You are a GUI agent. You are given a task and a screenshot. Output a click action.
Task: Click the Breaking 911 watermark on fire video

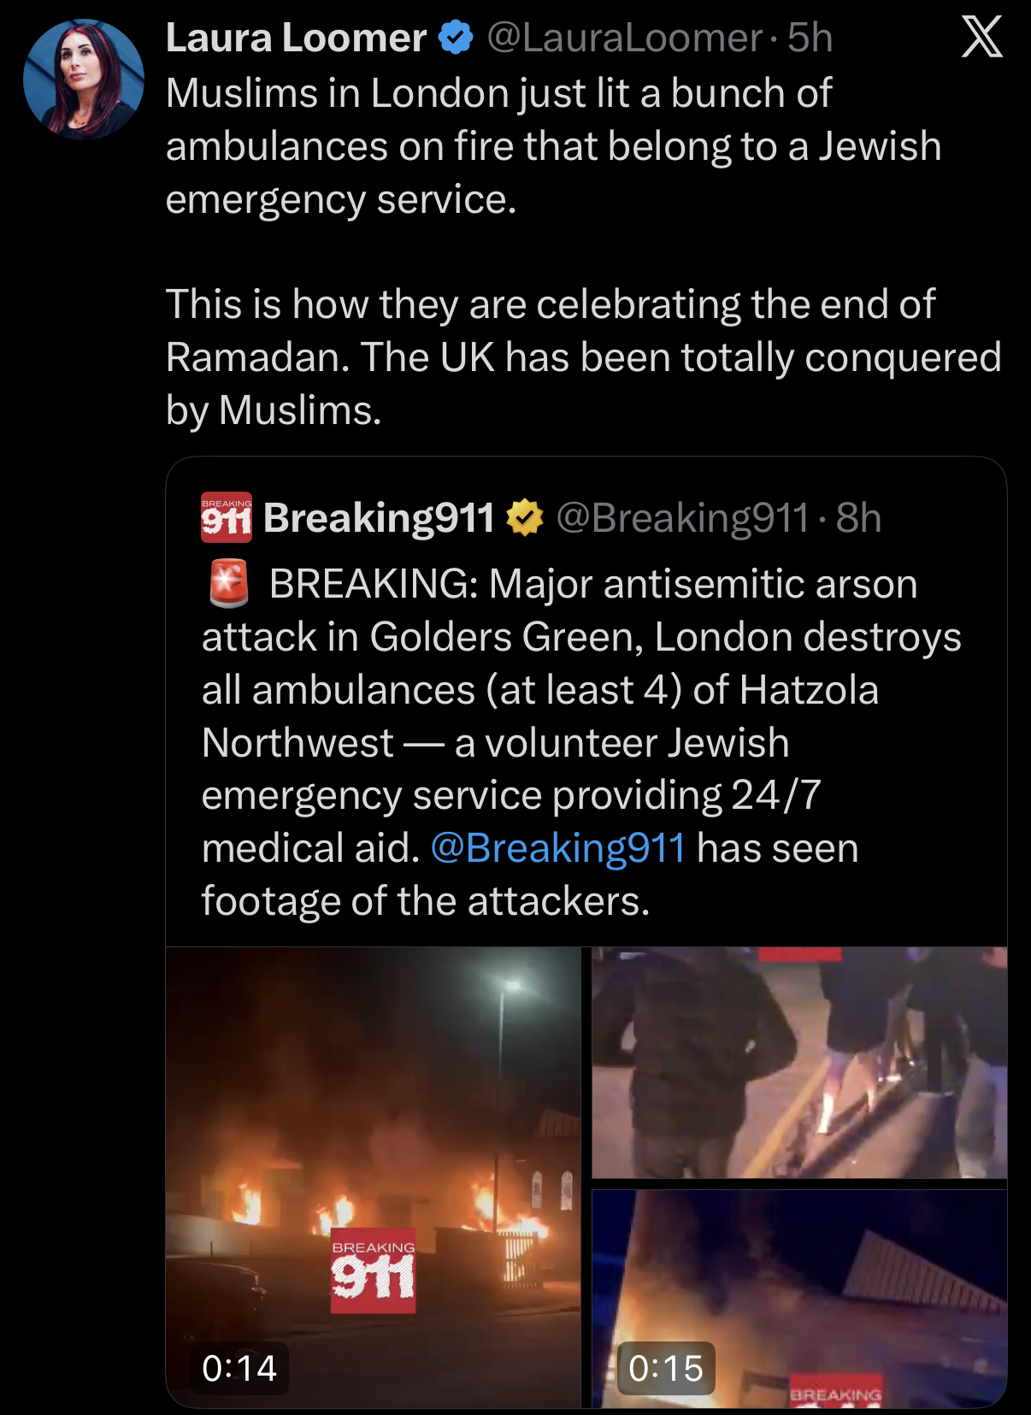click(374, 1271)
